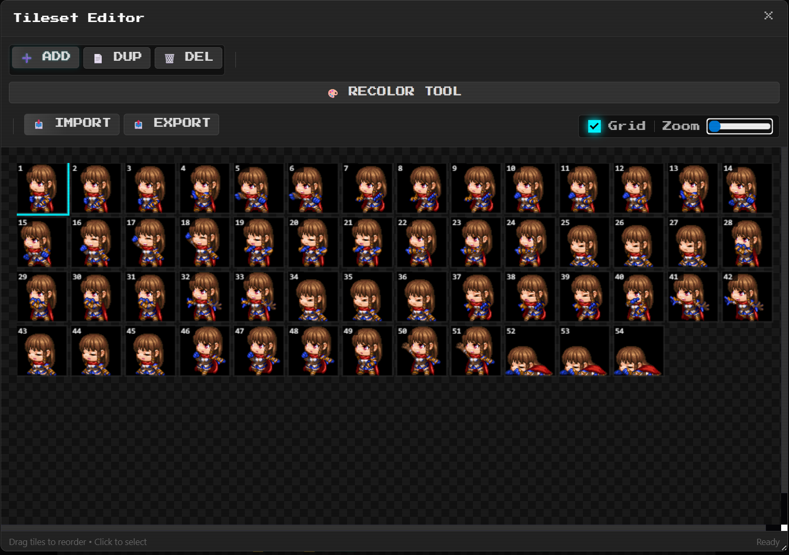Select tile number 39
Screen dimensions: 789x555
585,297
